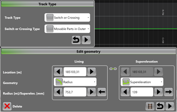Viewport: 177px width, 112px height.
Task: Click the Radius [m]/Superelev. [mm] label
Action: pos(24,94)
